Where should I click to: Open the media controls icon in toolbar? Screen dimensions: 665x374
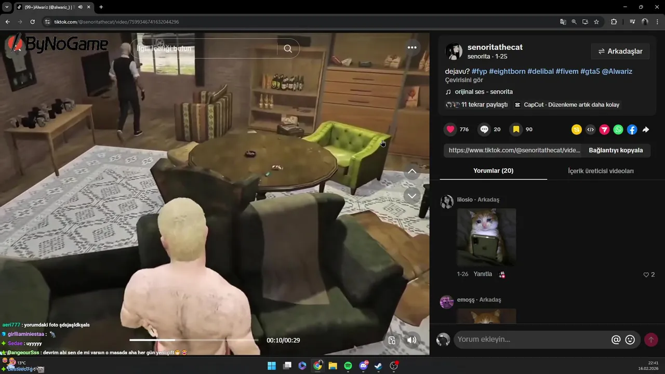pyautogui.click(x=632, y=22)
